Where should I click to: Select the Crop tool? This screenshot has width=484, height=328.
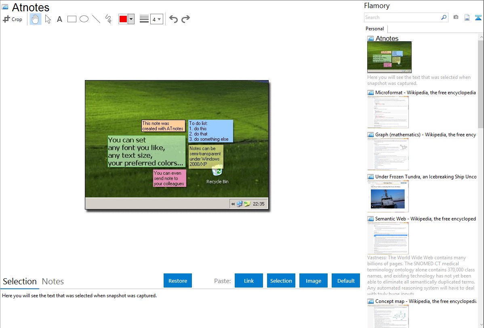13,19
